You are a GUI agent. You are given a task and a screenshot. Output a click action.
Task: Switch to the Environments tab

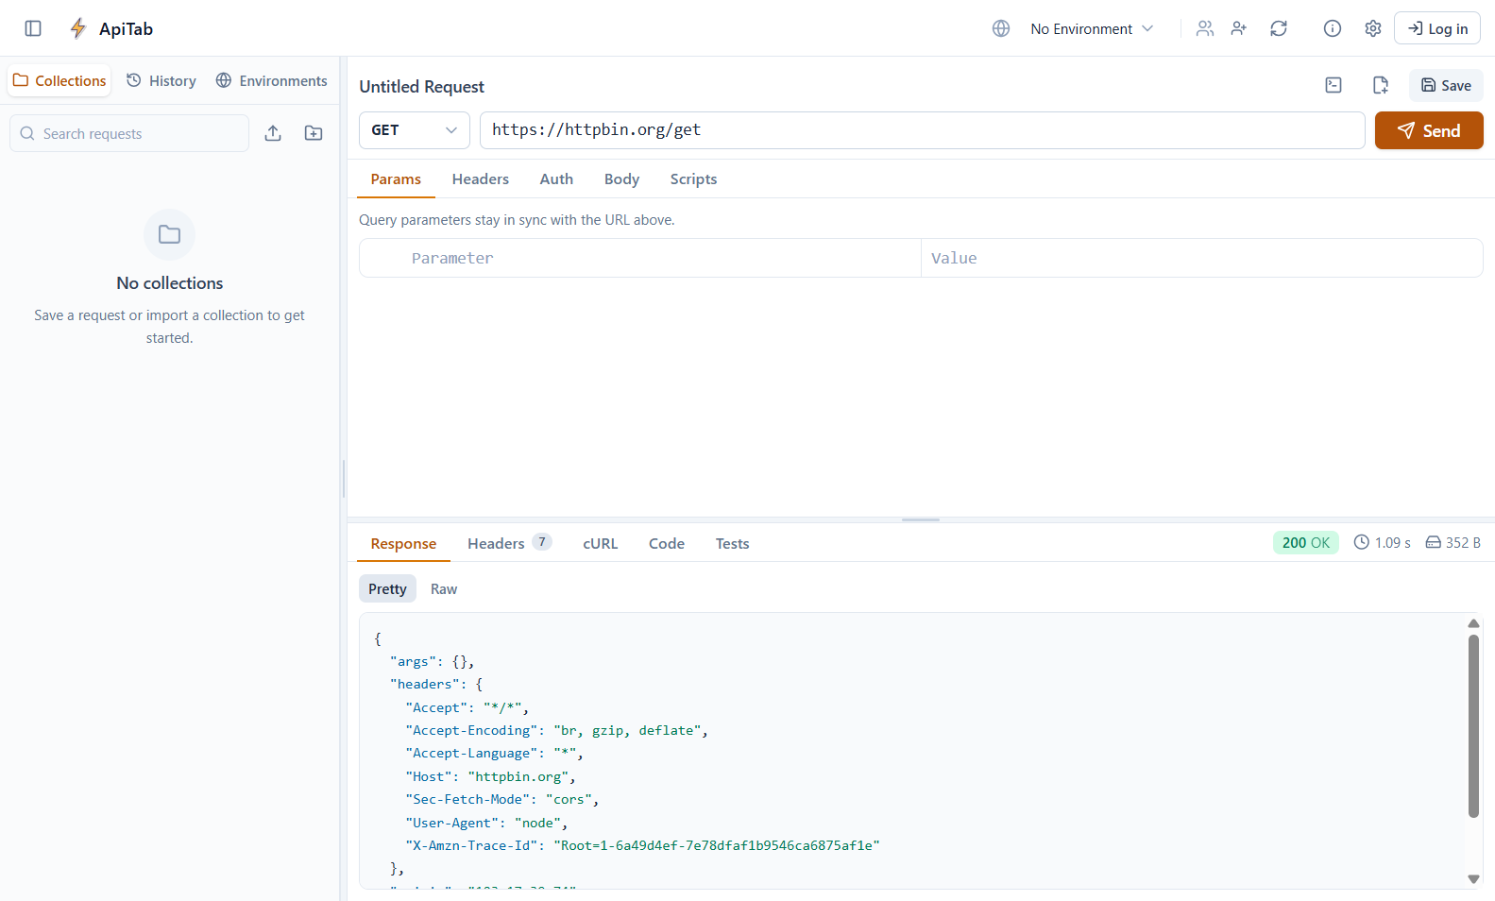pos(272,80)
